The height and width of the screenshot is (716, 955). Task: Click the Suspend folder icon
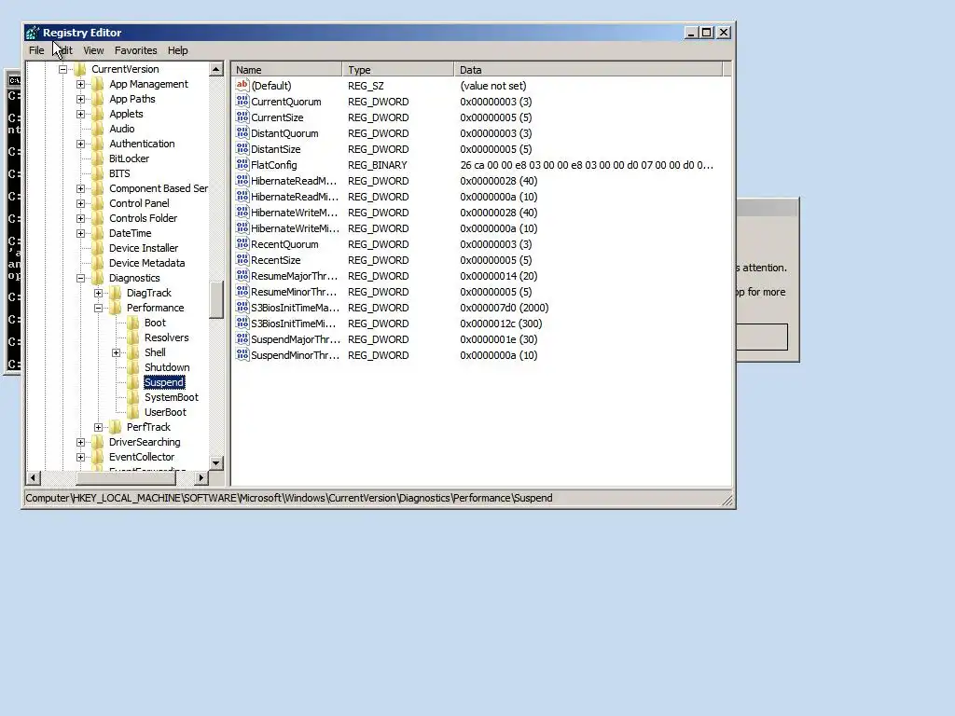[133, 382]
